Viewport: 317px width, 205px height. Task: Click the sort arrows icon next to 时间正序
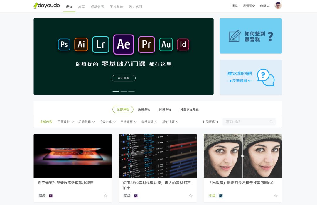(217, 122)
